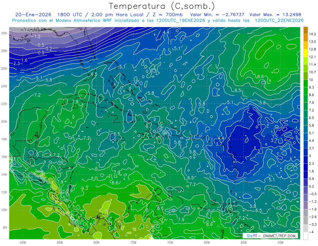Click the "80W" longitude axis label
The width and height of the screenshot is (318, 246).
tap(96, 243)
